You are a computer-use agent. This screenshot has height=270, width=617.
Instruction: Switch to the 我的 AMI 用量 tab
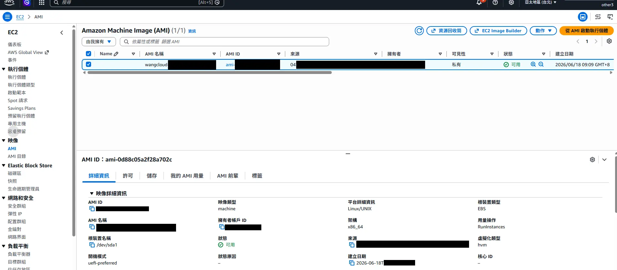click(187, 176)
